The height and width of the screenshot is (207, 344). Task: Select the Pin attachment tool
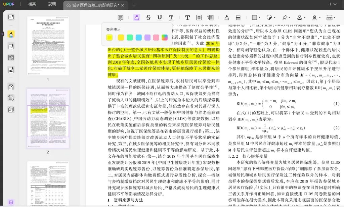[x=285, y=17]
